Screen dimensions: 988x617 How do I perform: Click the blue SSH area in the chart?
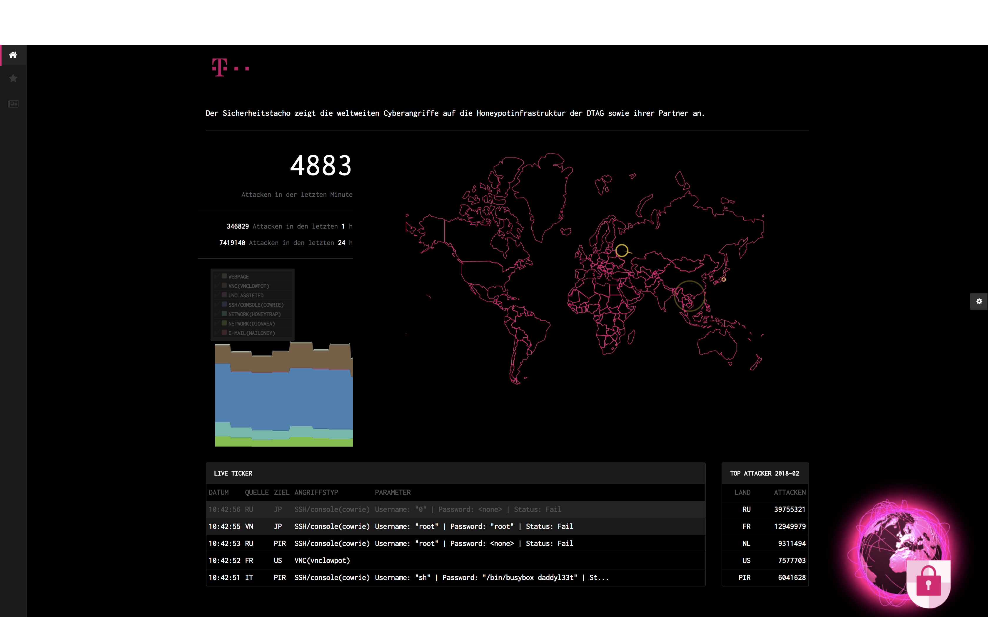point(284,398)
